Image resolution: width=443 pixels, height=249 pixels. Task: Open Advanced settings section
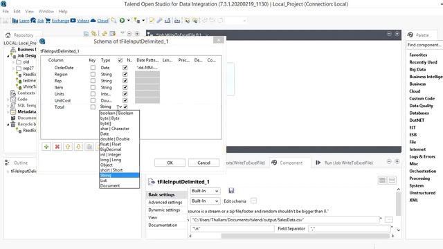pyautogui.click(x=165, y=202)
